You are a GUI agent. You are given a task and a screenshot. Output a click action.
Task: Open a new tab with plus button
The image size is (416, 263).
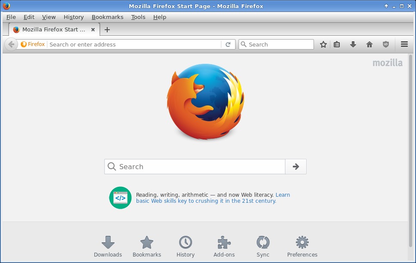point(107,30)
